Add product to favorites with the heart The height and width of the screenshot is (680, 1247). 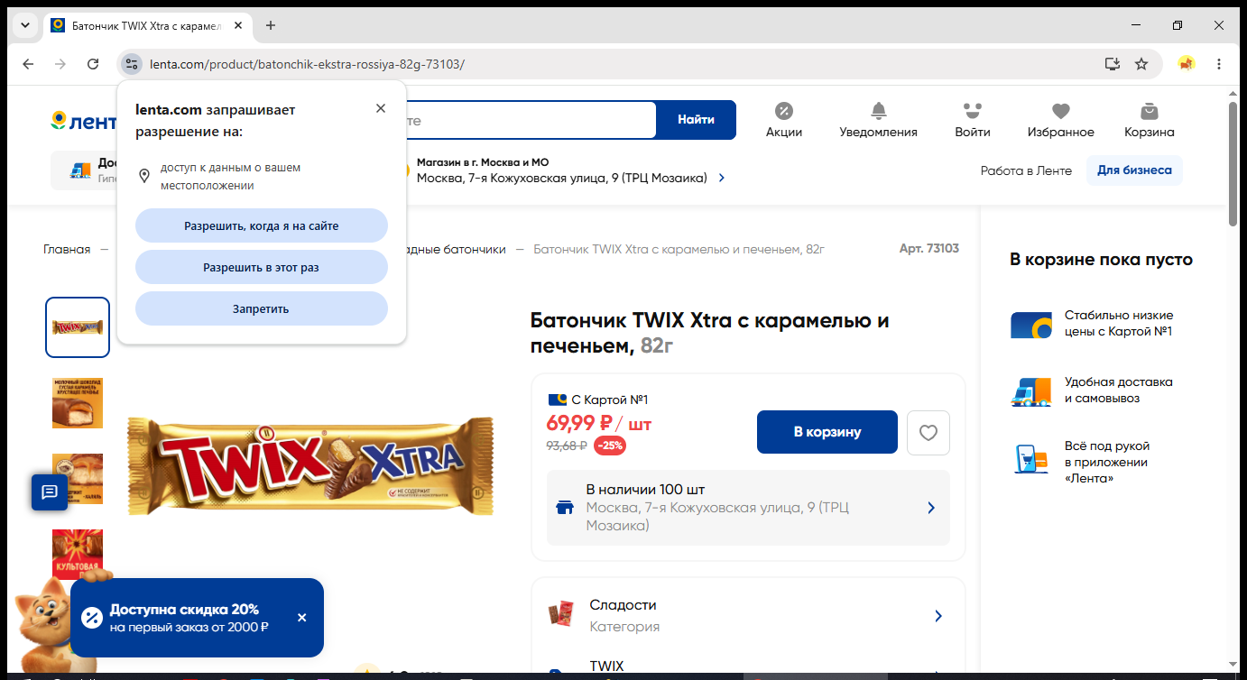click(x=928, y=433)
